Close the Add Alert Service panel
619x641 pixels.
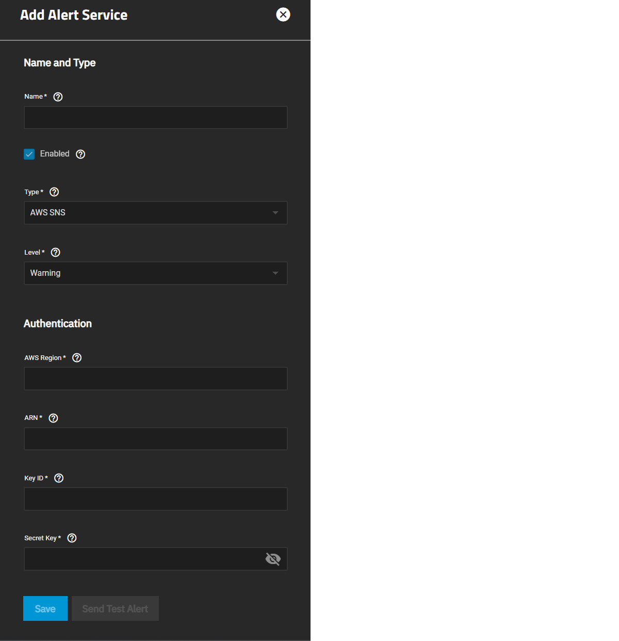click(x=283, y=14)
